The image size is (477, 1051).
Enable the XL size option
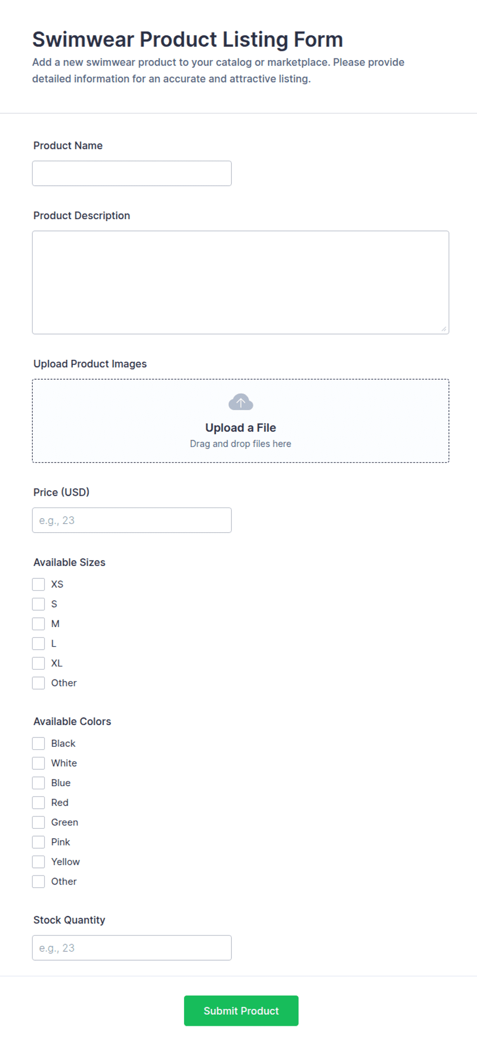tap(38, 663)
